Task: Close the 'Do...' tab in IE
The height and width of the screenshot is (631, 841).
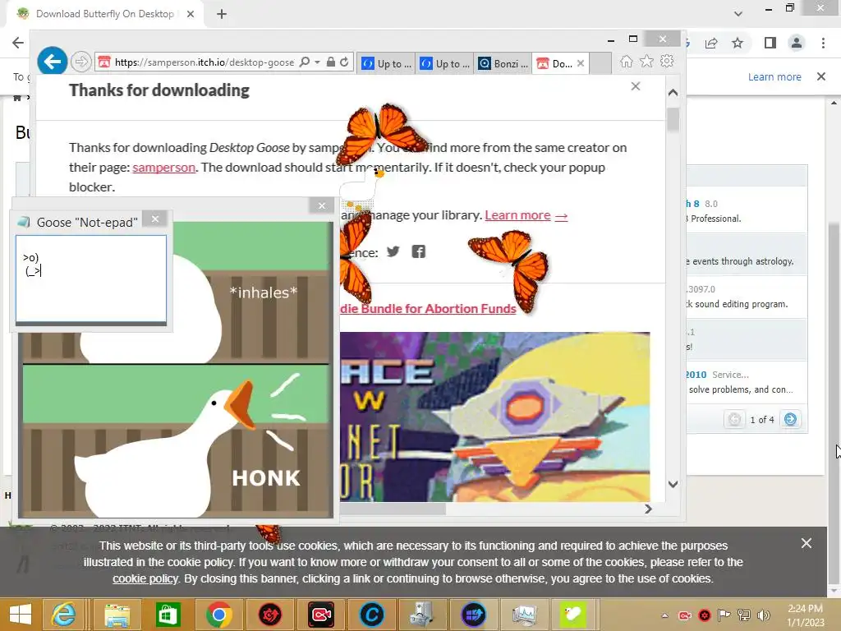Action: [581, 63]
